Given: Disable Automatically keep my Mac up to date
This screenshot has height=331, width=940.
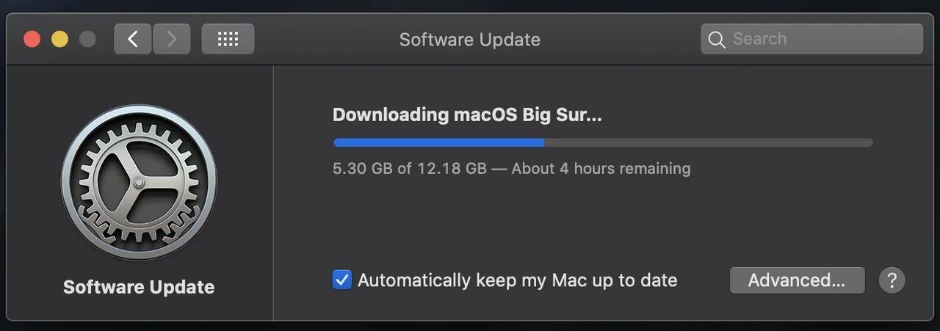Looking at the screenshot, I should [342, 280].
